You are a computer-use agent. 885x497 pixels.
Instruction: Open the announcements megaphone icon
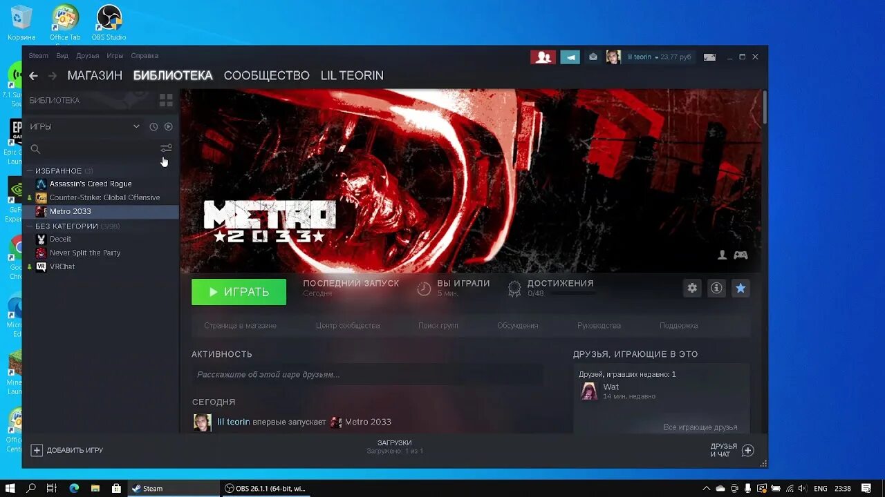[570, 57]
